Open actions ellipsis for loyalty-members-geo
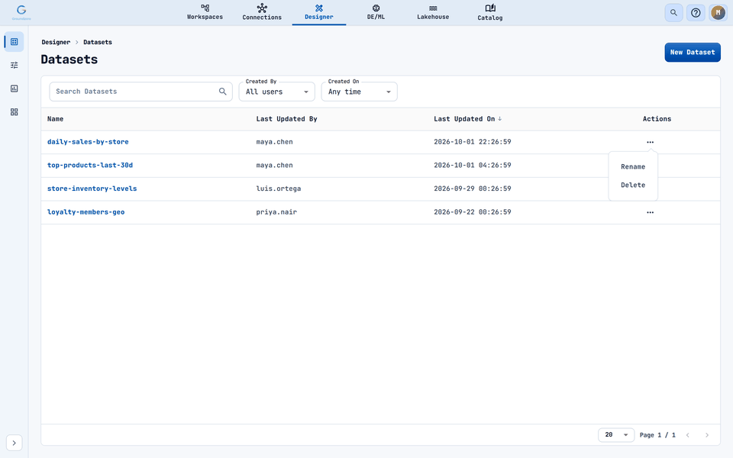This screenshot has height=458, width=733. pyautogui.click(x=650, y=212)
